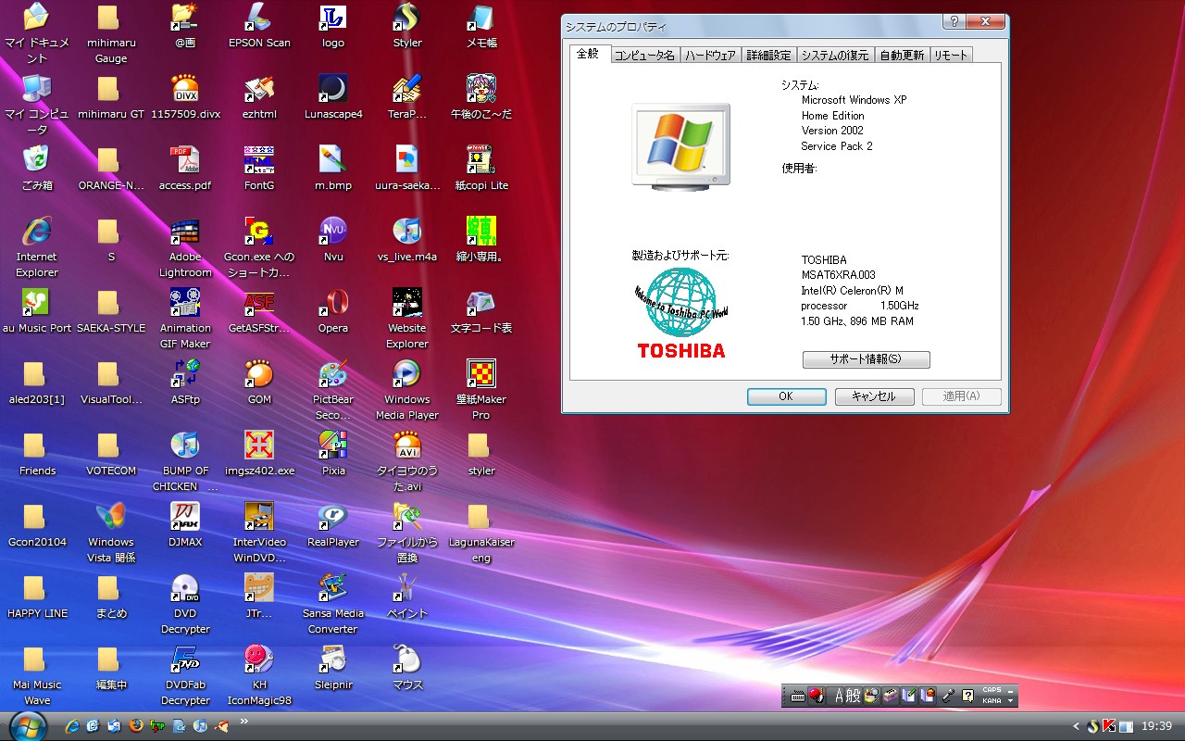
Task: Open the help icon on the language bar
Action: point(968,696)
